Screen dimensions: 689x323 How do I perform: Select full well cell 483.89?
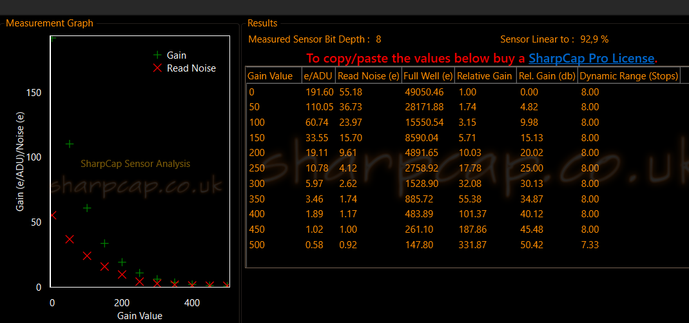pyautogui.click(x=419, y=214)
